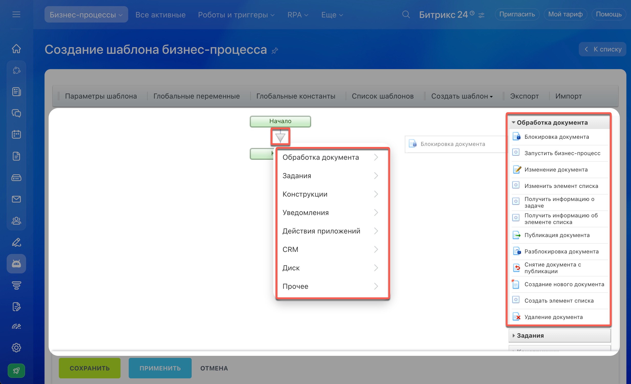631x384 pixels.
Task: Open the workgroups people icon in sidebar
Action: click(16, 221)
